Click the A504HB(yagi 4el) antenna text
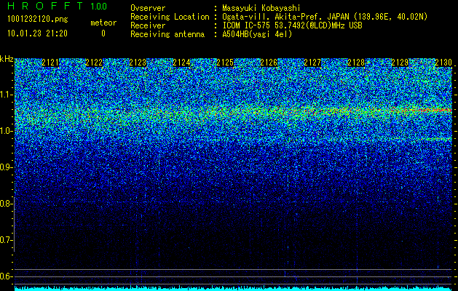The height and width of the screenshot is (291, 458). tap(257, 34)
